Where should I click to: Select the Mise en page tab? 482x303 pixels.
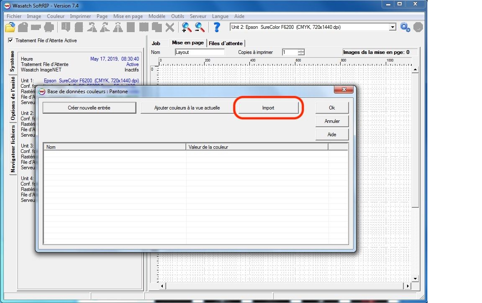pyautogui.click(x=188, y=43)
